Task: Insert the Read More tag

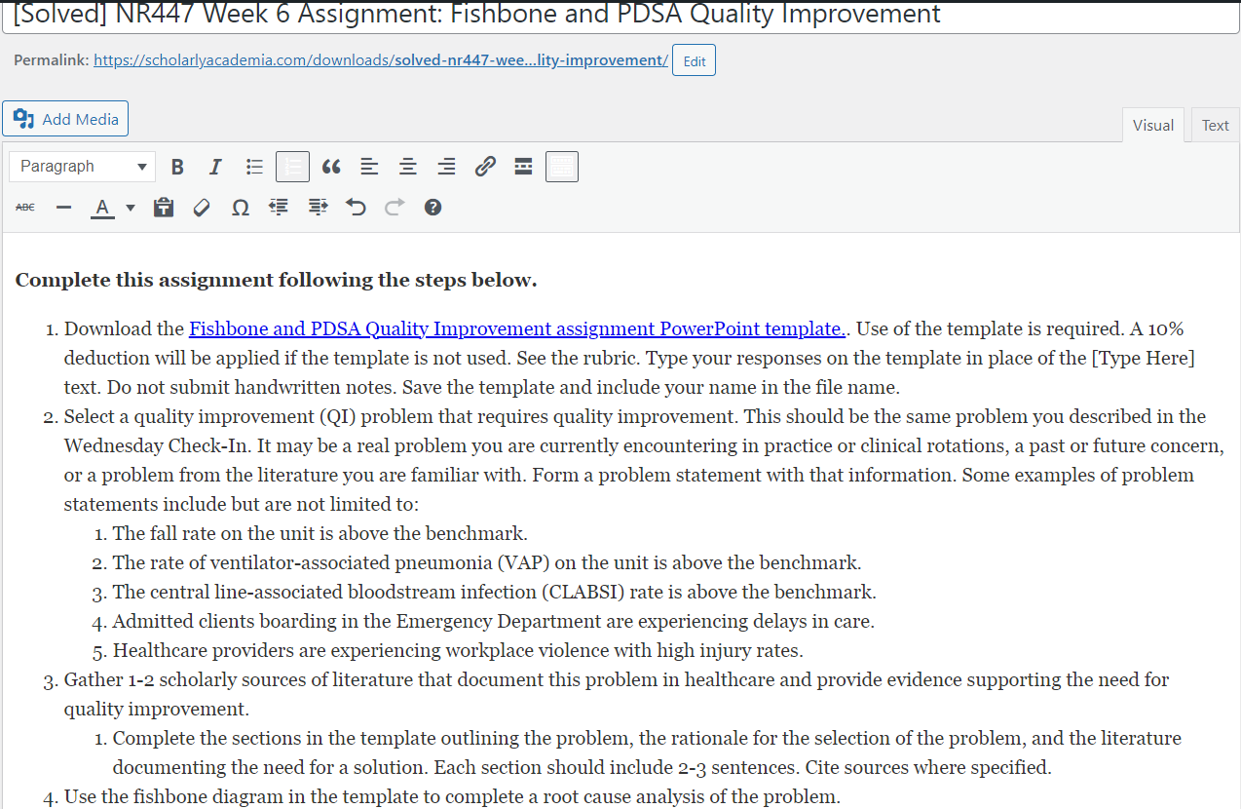Action: click(523, 167)
